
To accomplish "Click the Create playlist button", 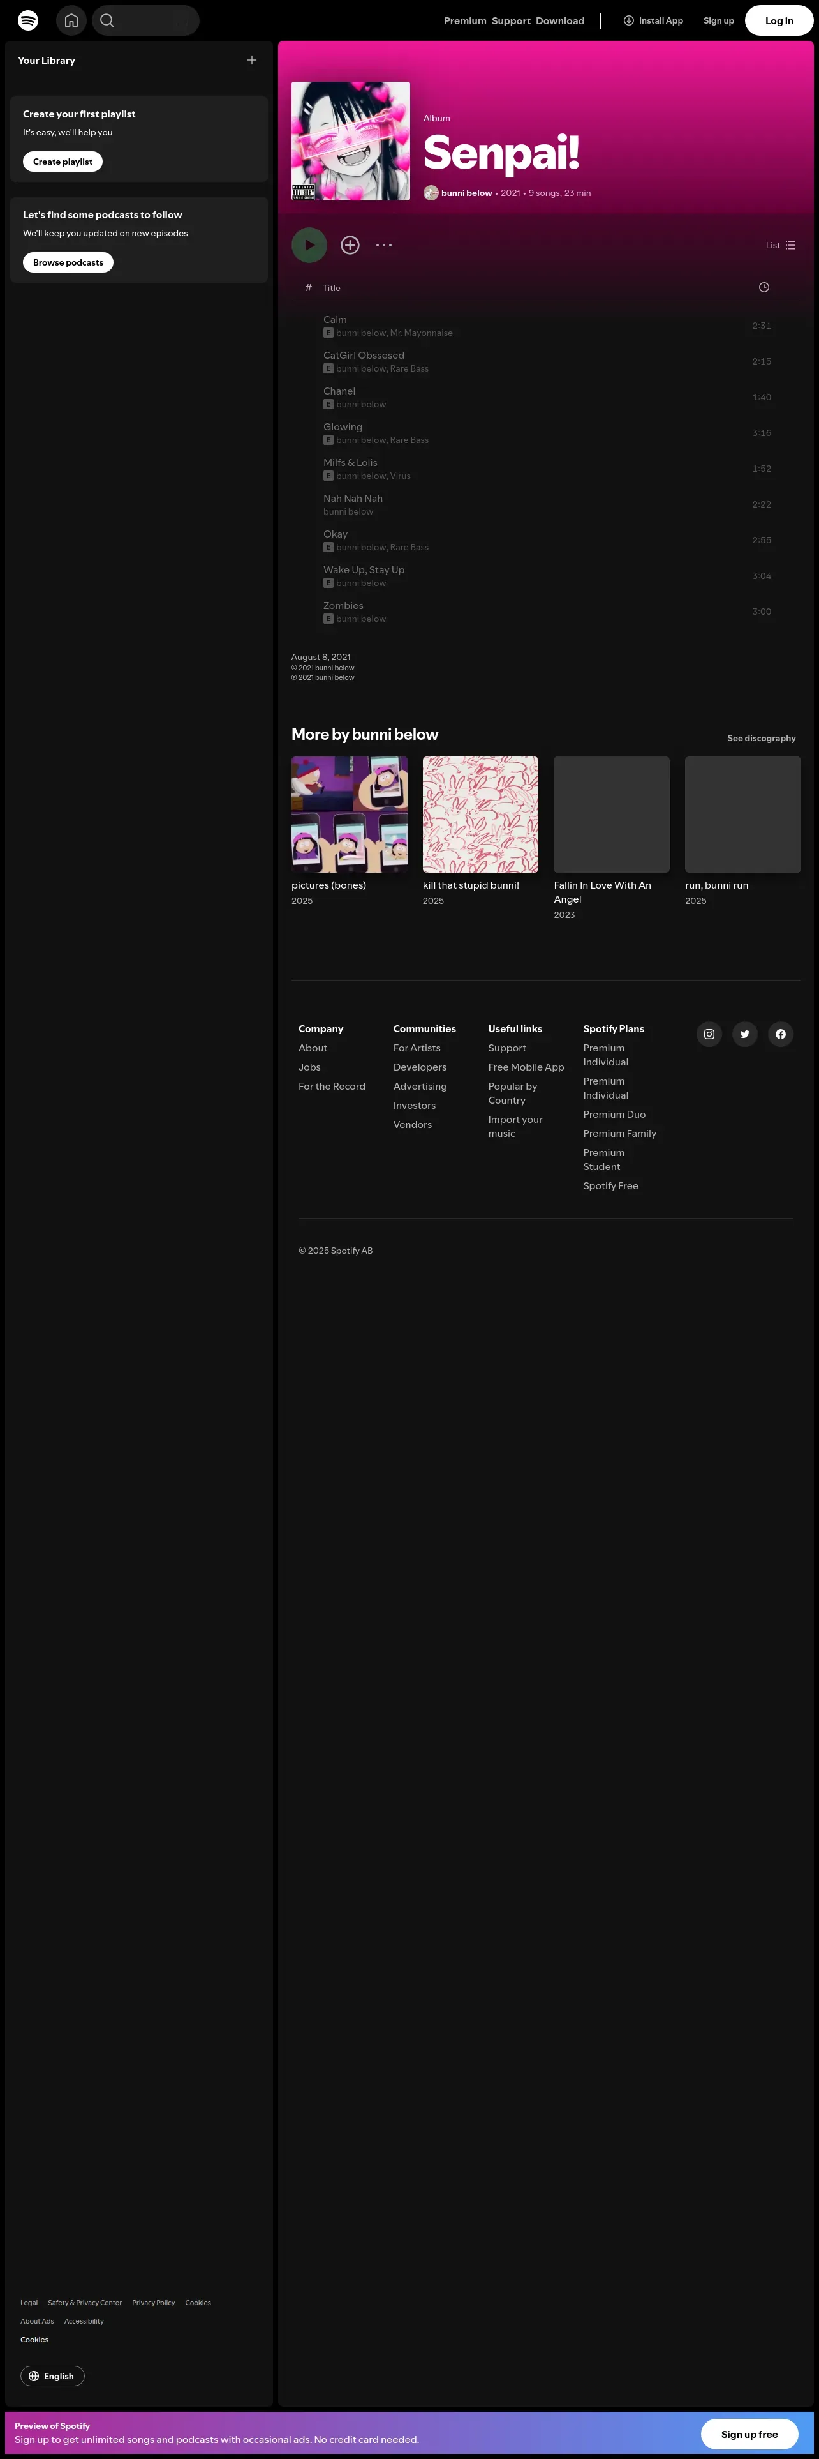I will pyautogui.click(x=63, y=162).
